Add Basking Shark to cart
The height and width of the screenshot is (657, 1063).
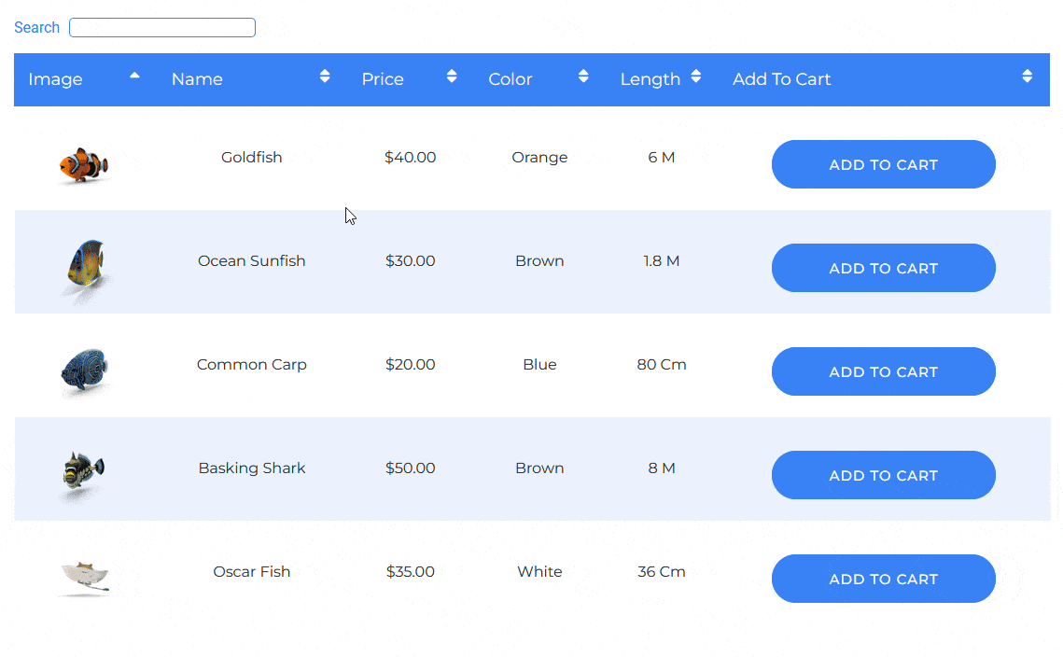click(883, 475)
